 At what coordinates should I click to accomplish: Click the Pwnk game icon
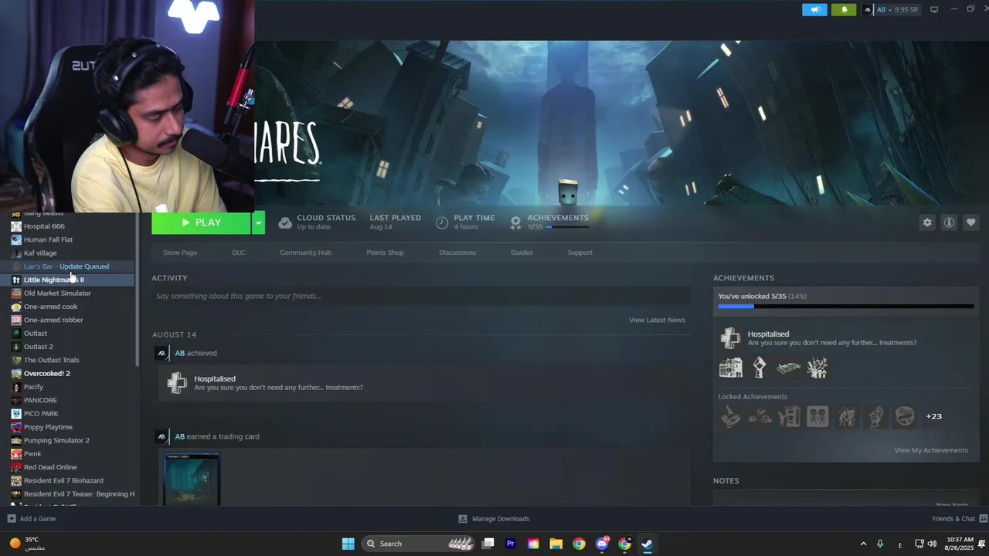point(16,453)
